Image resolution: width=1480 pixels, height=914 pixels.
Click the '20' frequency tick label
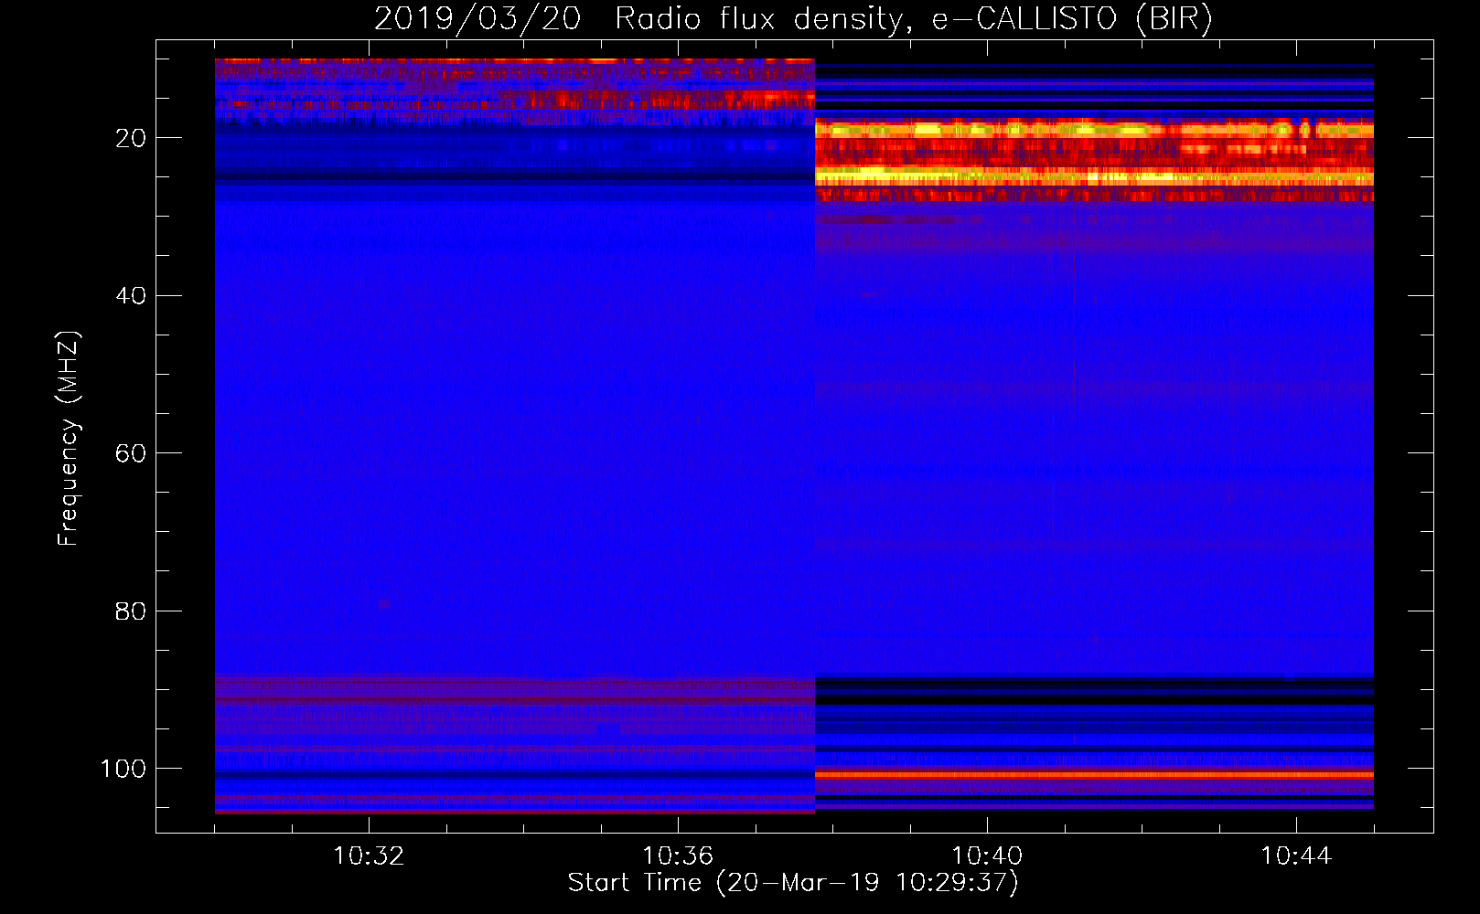coord(131,138)
